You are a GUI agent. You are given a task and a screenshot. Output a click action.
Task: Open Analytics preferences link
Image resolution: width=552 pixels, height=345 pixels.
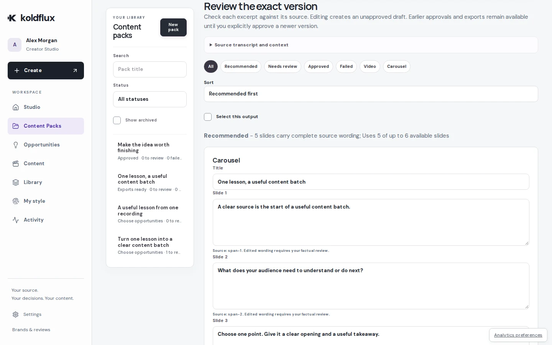click(518, 335)
